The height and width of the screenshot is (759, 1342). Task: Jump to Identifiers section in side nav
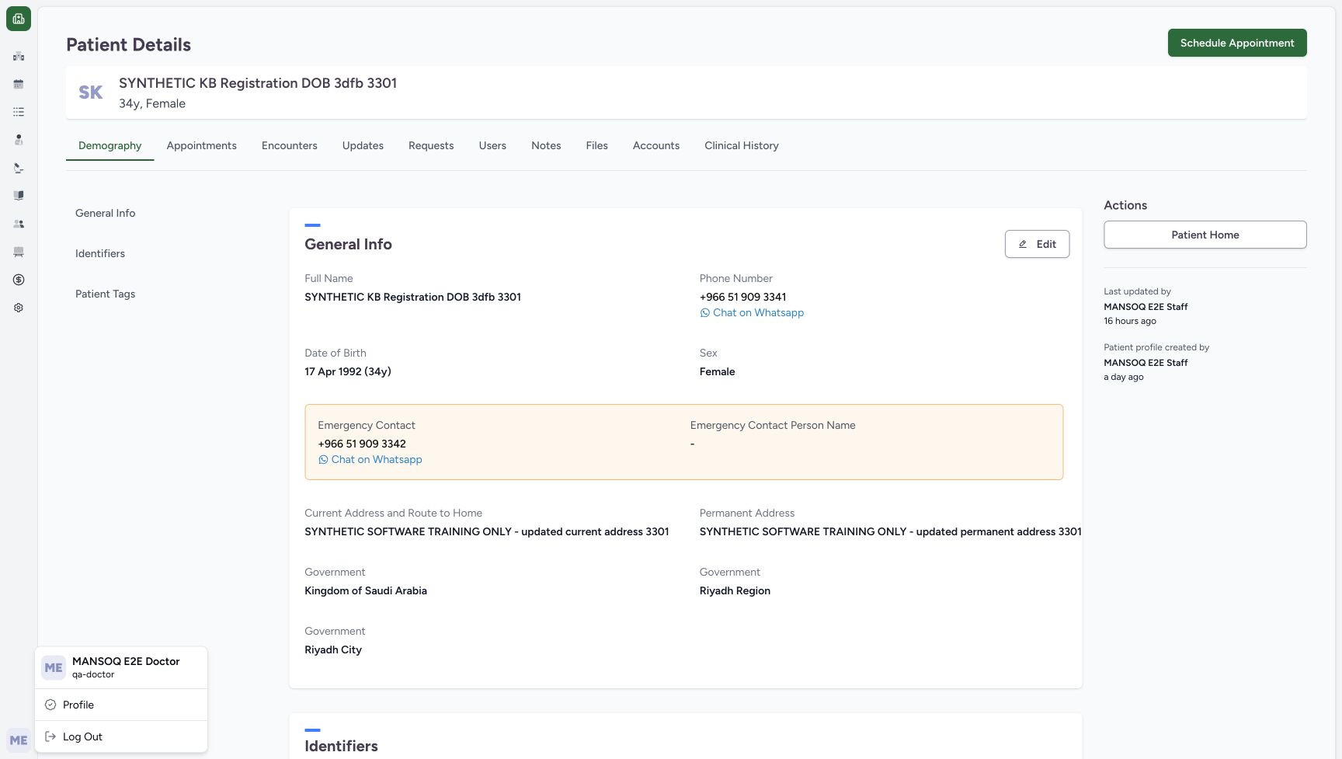point(100,253)
